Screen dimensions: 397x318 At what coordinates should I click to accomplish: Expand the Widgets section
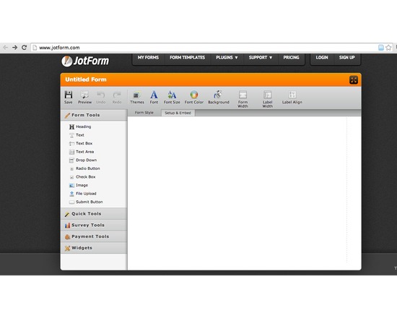click(94, 248)
